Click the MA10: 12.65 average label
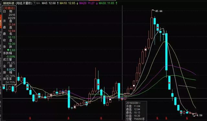Viewport: 207px width, 121px height. pyautogui.click(x=68, y=3)
